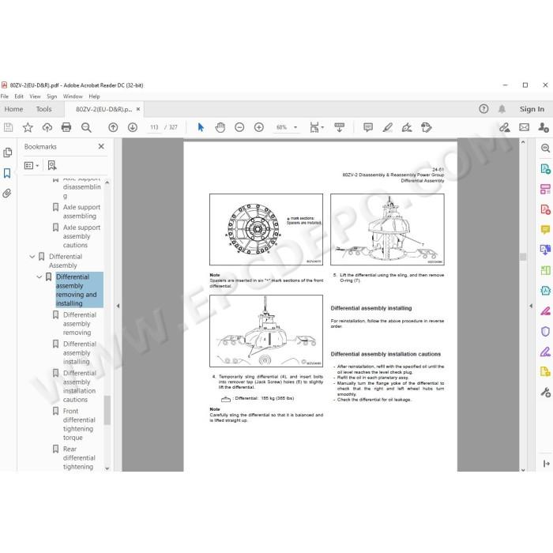Viewport: 553px width, 553px height.
Task: Open the Sign menu
Action: (52, 96)
